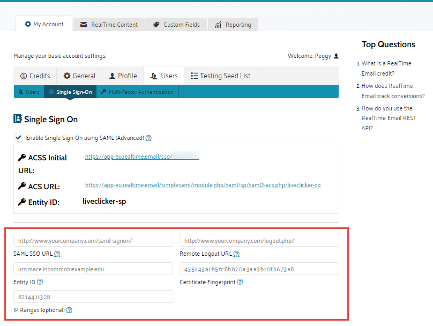Open Multi-Factor Authentication sub-tab
This screenshot has height=326, width=433.
[x=137, y=92]
